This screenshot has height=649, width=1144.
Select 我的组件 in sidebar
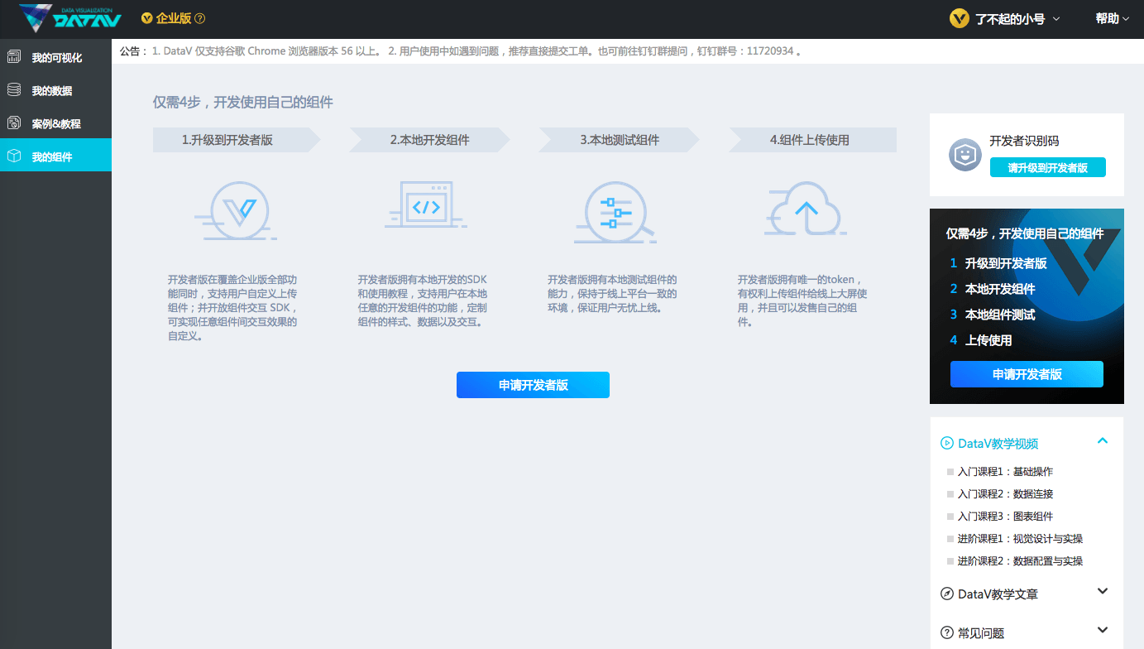pyautogui.click(x=55, y=156)
